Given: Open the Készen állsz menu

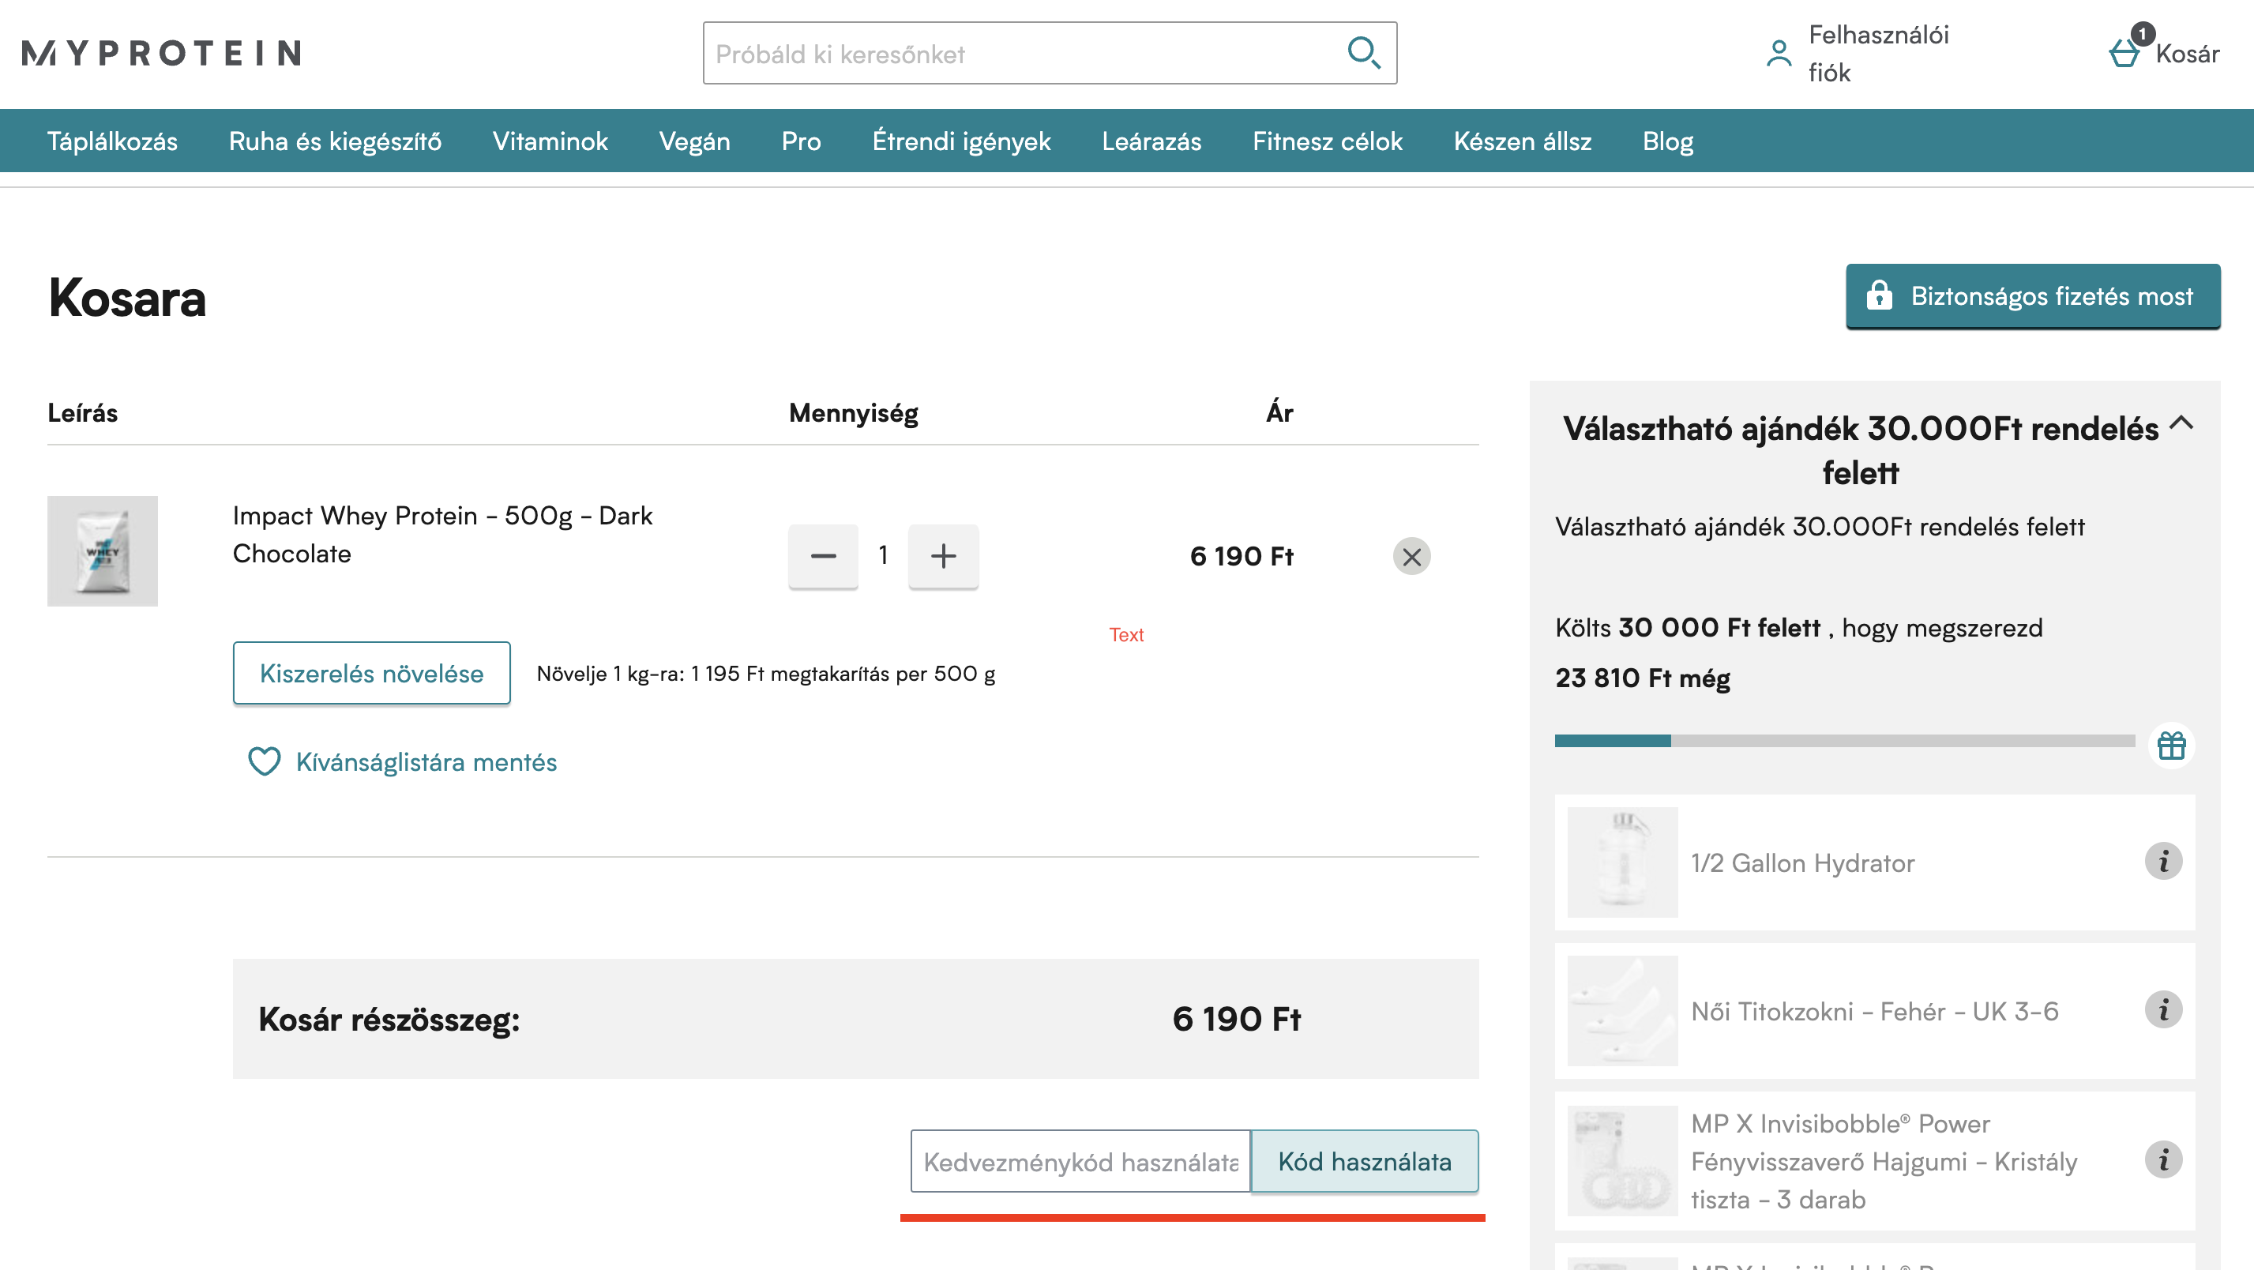Looking at the screenshot, I should click(x=1522, y=141).
